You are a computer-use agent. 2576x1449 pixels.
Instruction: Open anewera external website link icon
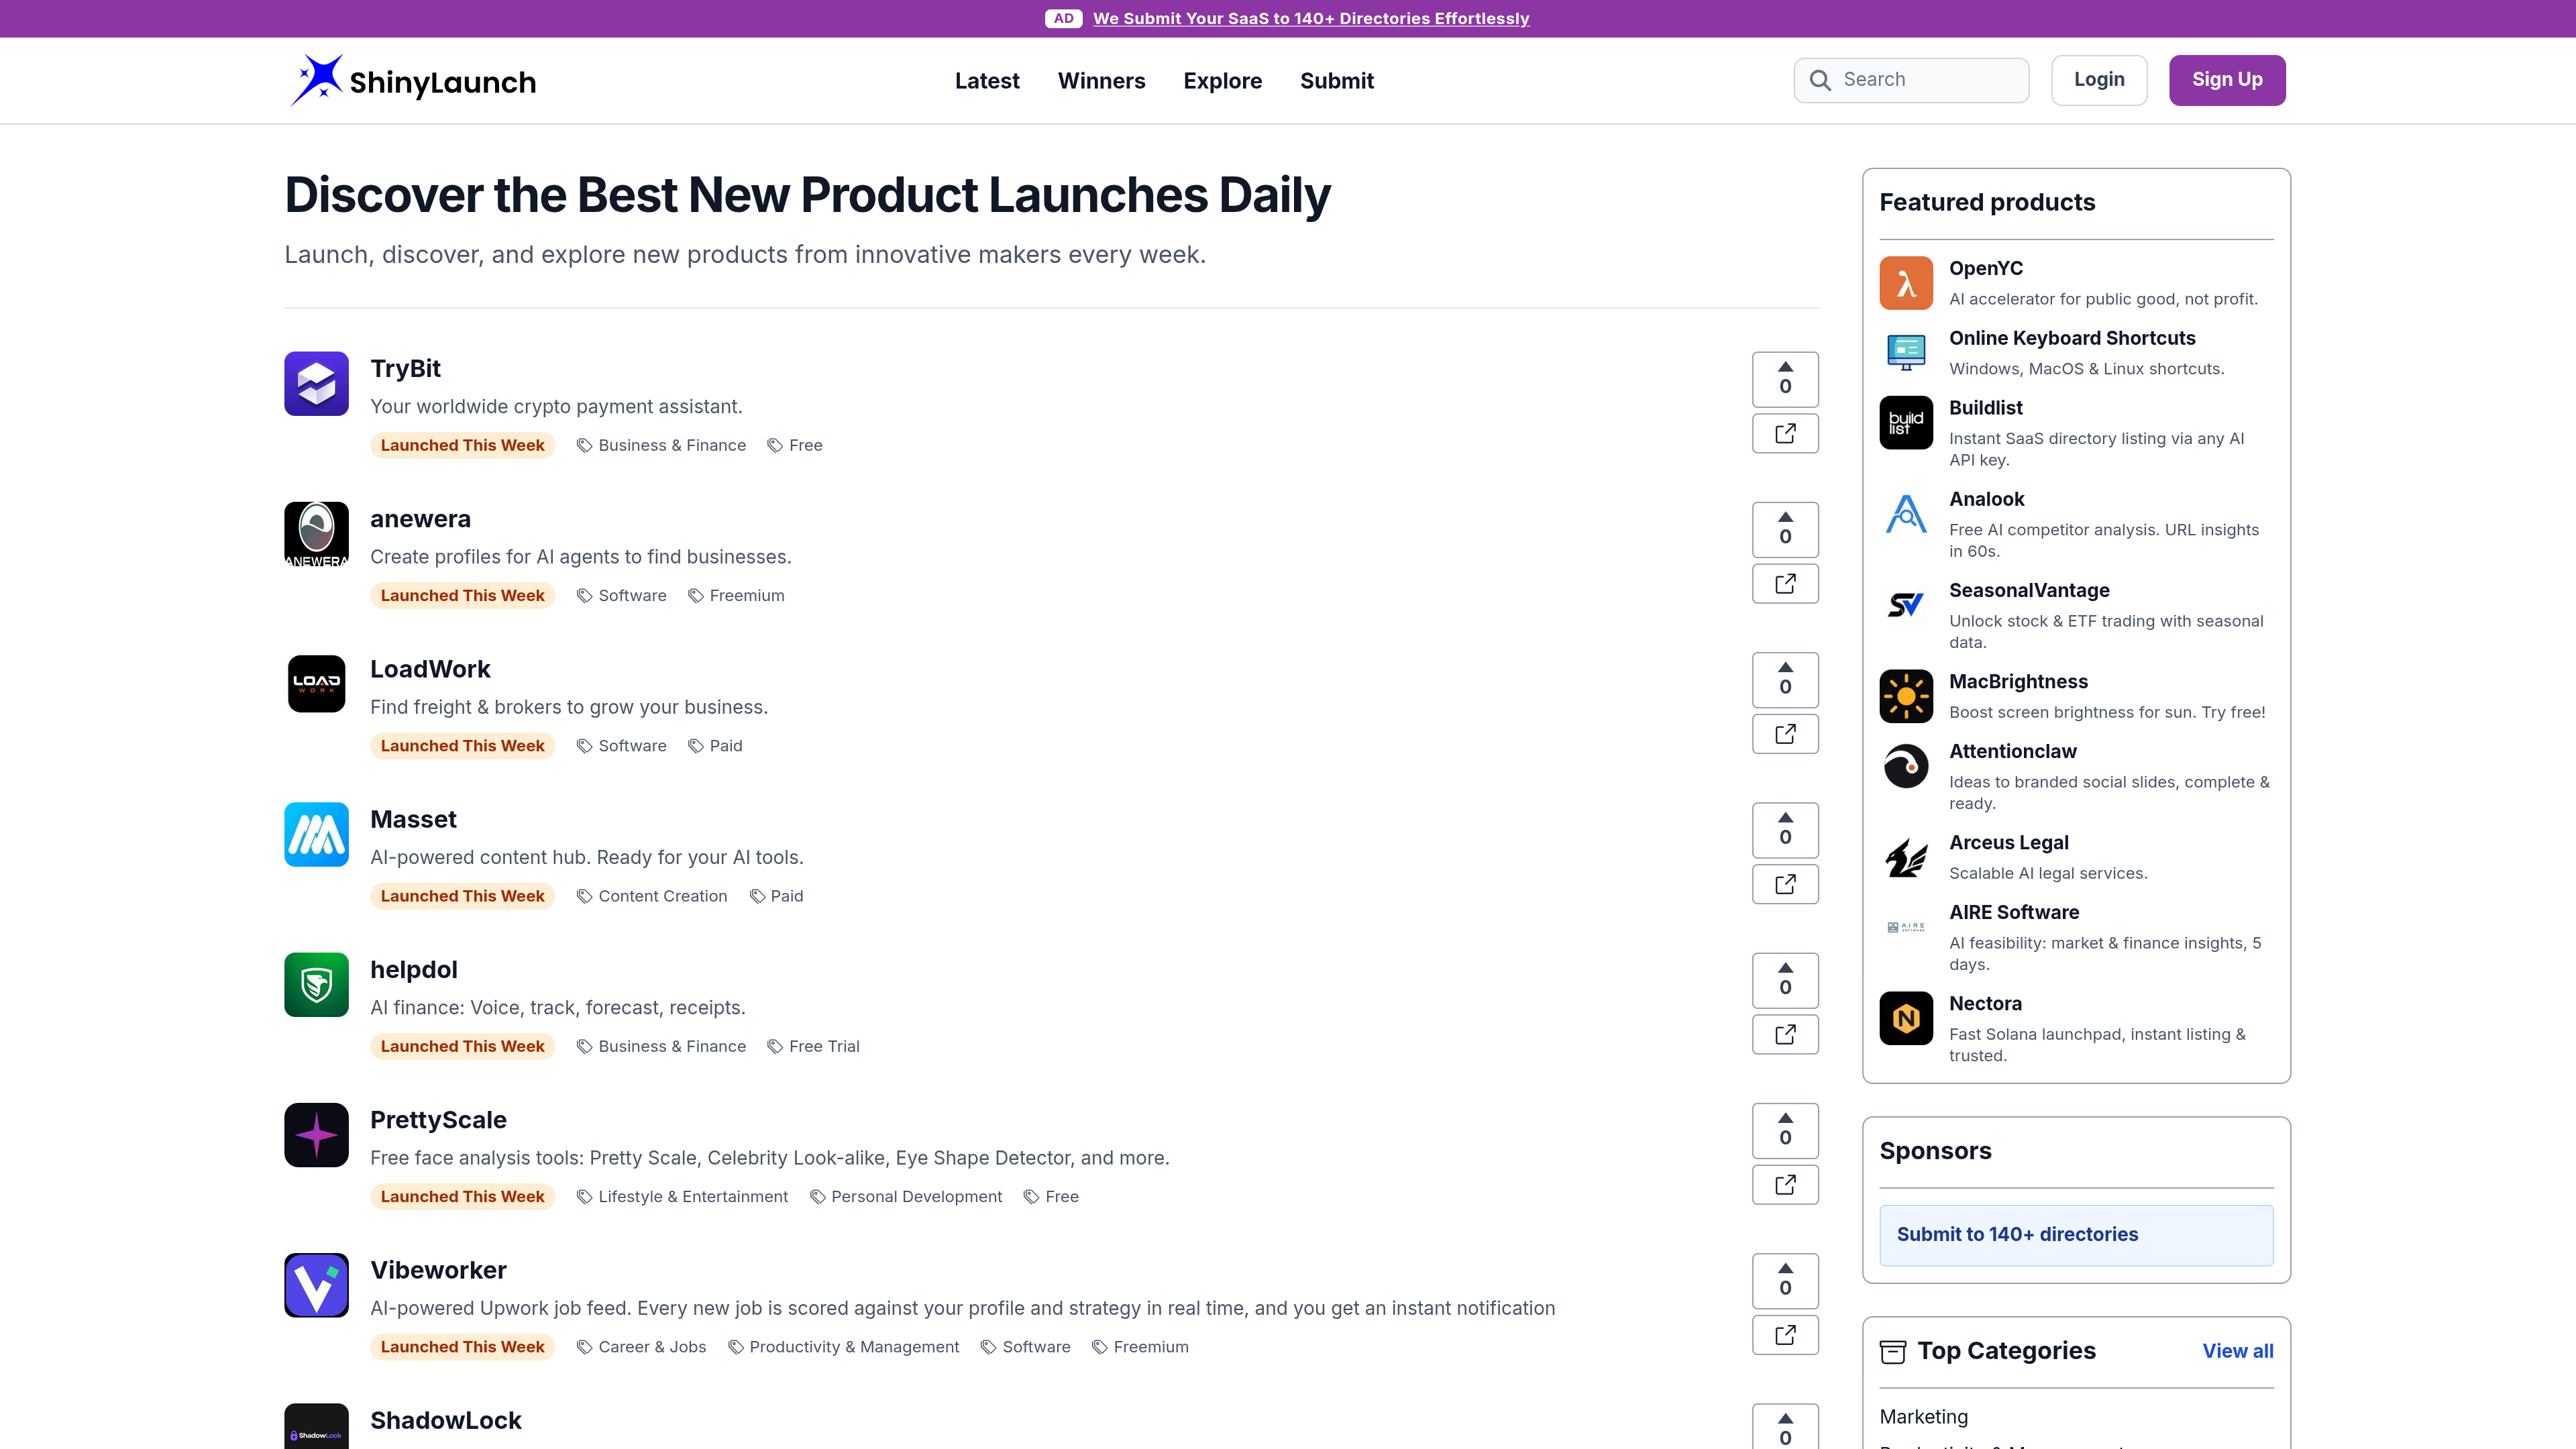(x=1785, y=583)
